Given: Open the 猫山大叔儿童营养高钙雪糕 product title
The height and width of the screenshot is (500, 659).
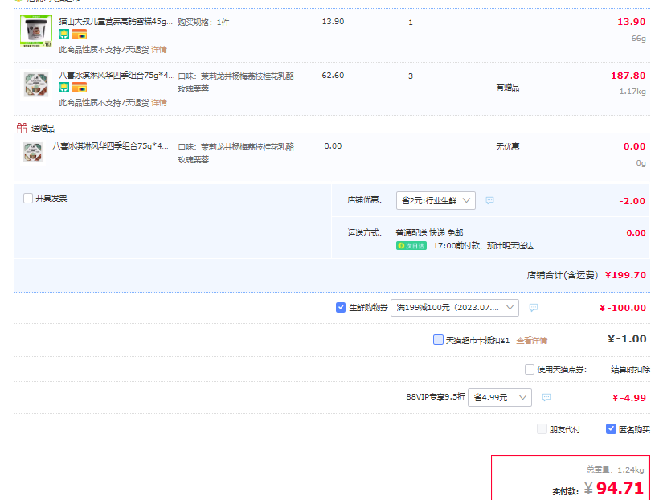Looking at the screenshot, I should tap(116, 22).
